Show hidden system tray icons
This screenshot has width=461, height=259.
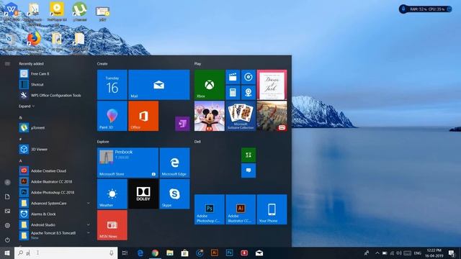coord(377,253)
